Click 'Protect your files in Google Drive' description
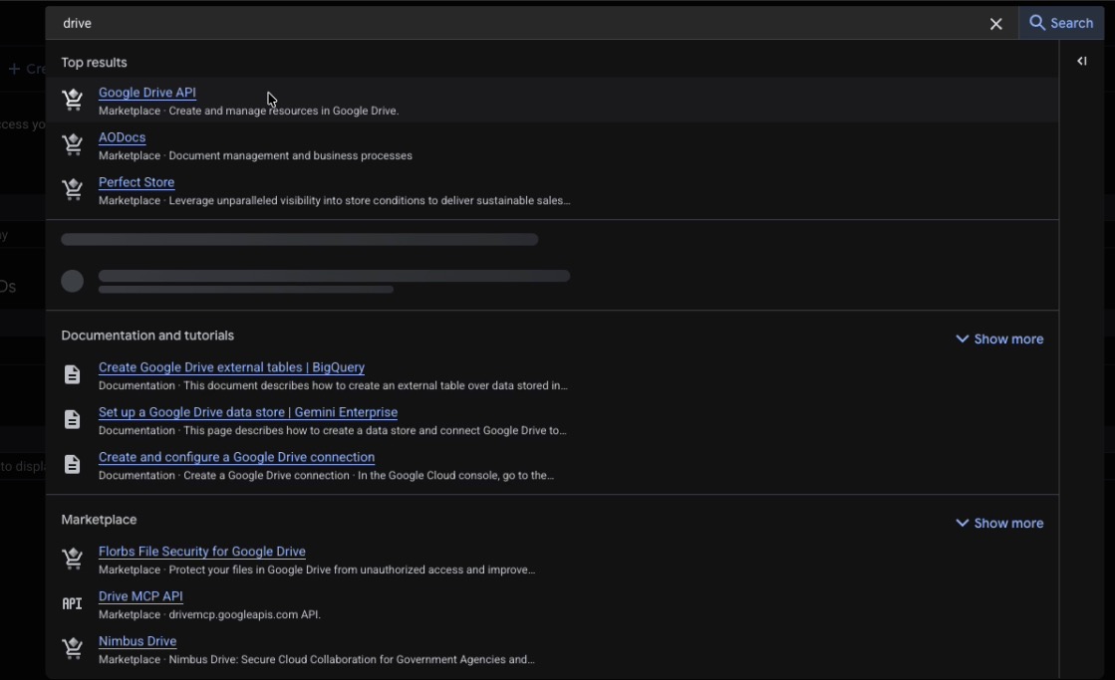Screen dimensions: 1115x680 coord(352,569)
